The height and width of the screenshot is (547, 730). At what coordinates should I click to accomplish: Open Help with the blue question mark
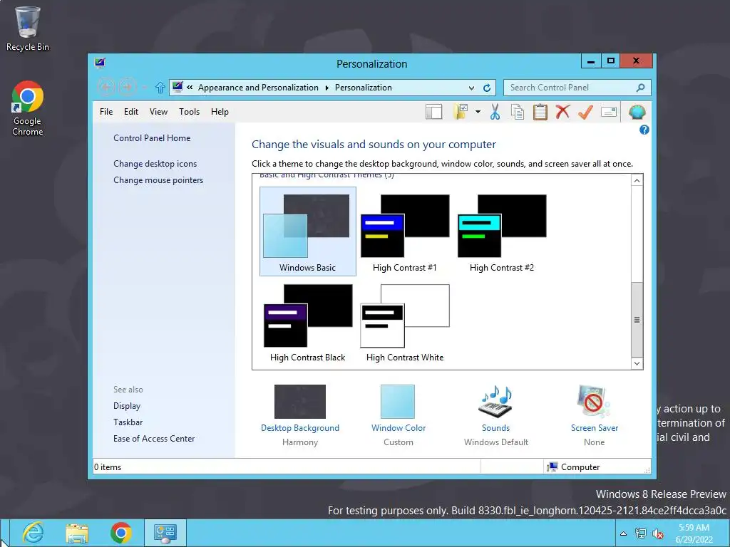(644, 130)
